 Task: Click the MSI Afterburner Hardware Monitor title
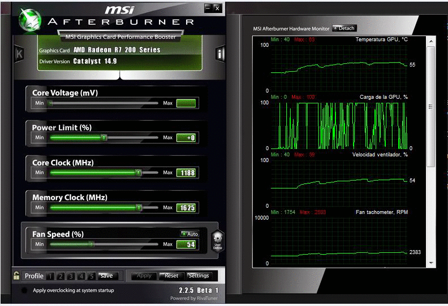pyautogui.click(x=291, y=29)
